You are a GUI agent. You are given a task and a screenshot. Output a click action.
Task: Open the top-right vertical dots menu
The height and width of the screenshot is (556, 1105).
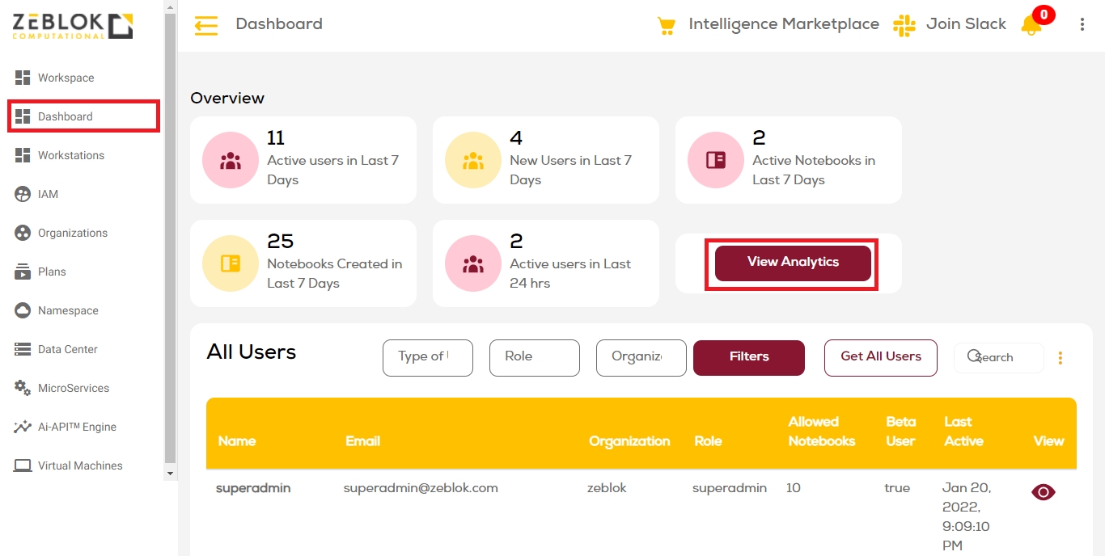click(1082, 24)
